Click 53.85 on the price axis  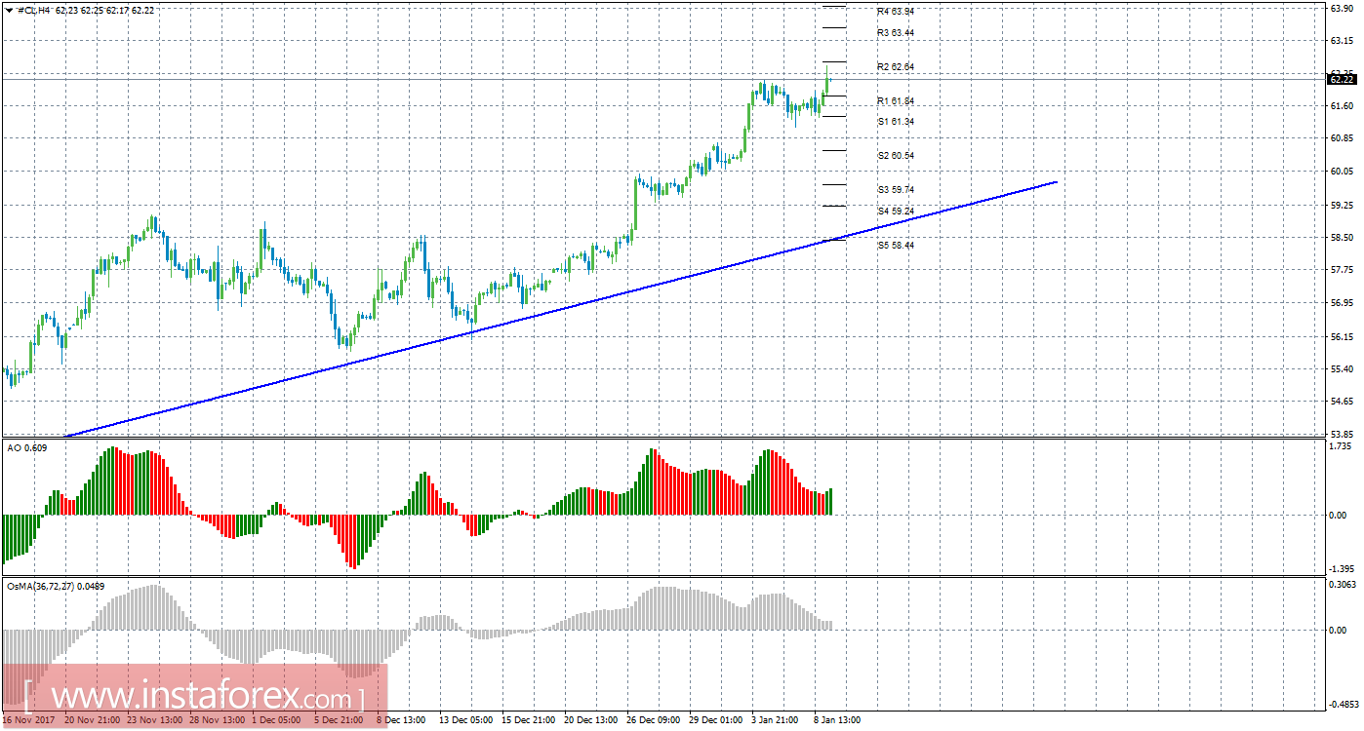tap(1342, 434)
